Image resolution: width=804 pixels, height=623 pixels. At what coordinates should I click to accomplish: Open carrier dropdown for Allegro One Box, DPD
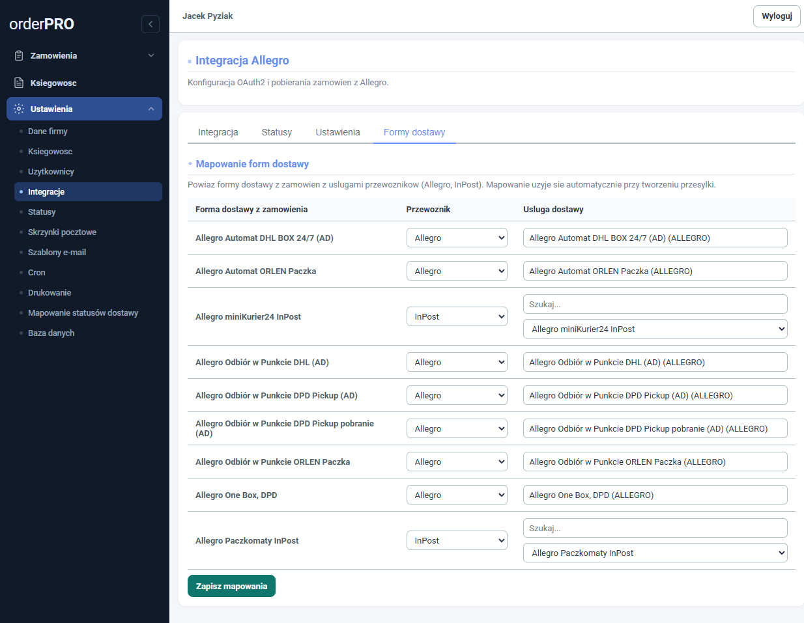[x=457, y=495]
